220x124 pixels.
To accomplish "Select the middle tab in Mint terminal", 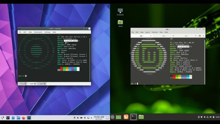I will 164,36.
